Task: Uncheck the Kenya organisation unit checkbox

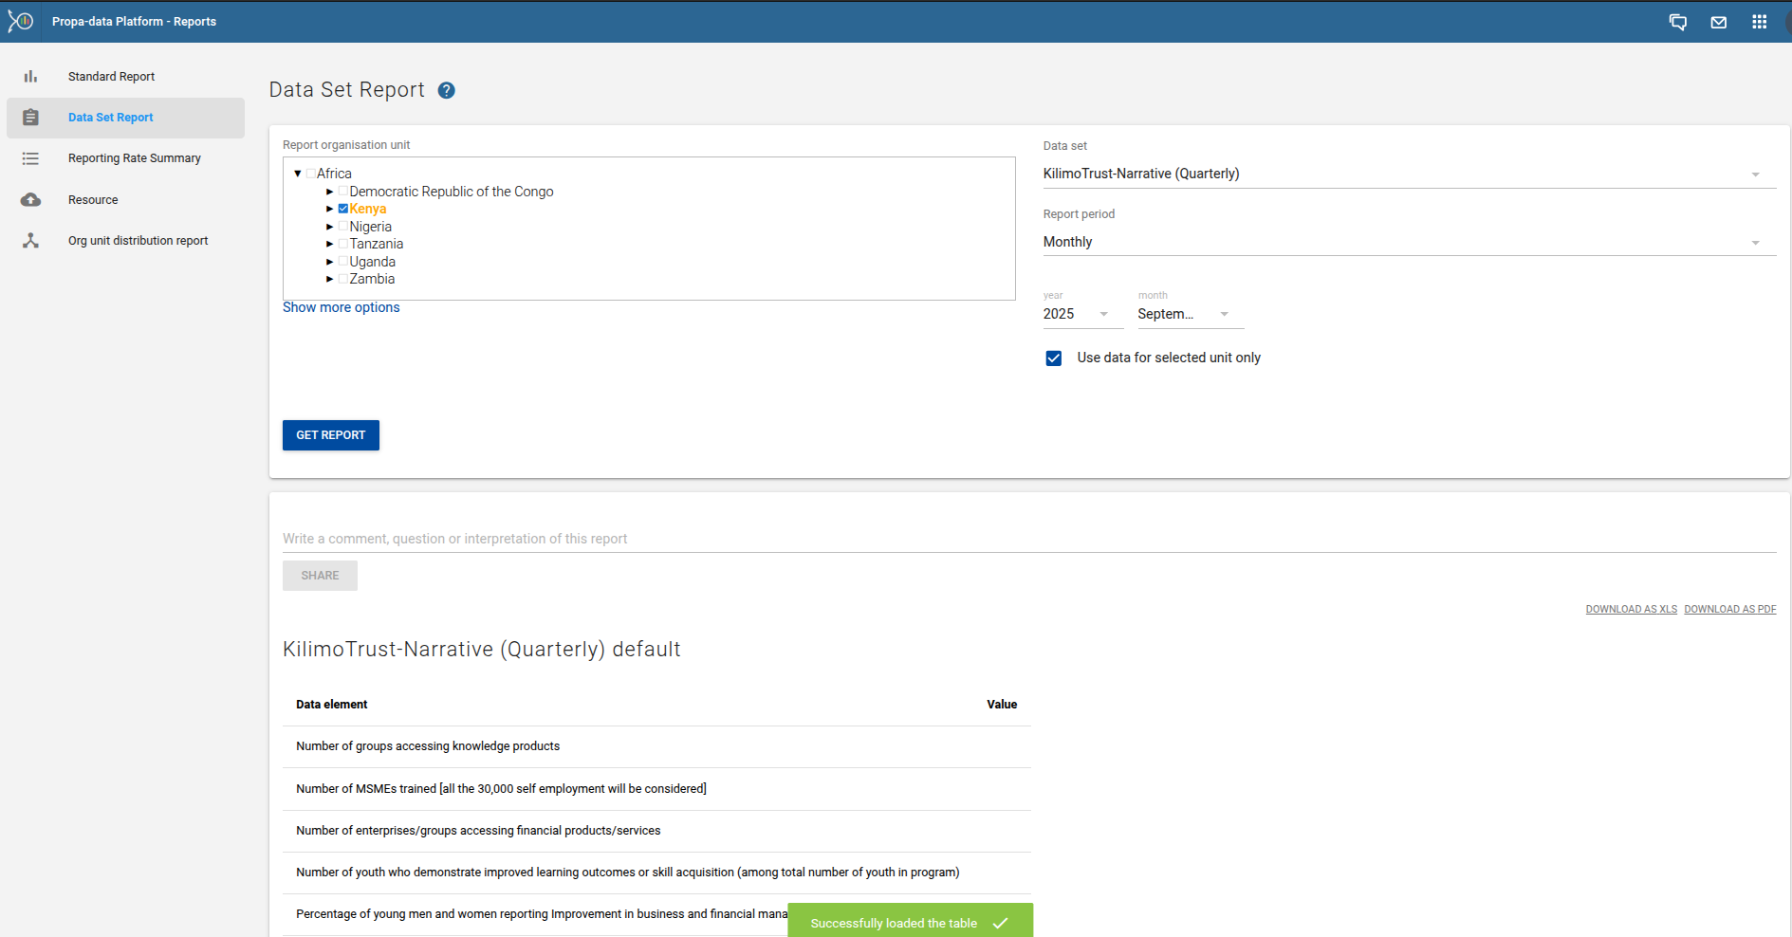Action: (343, 209)
